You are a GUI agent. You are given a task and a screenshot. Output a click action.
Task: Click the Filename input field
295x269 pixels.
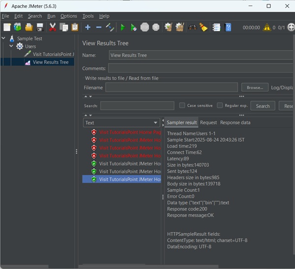tap(172, 88)
